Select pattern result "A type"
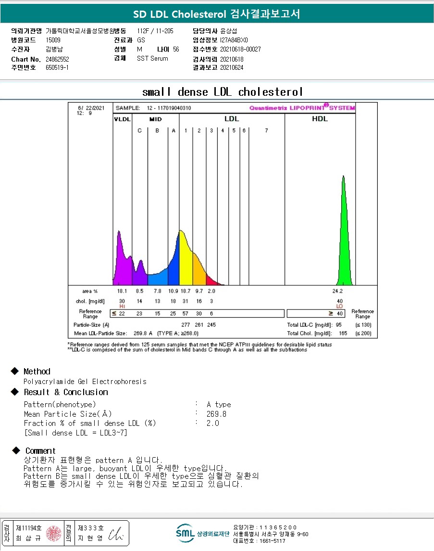The image size is (434, 551). click(x=219, y=404)
